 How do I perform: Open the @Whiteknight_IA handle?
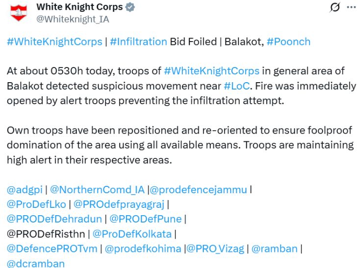pos(73,19)
